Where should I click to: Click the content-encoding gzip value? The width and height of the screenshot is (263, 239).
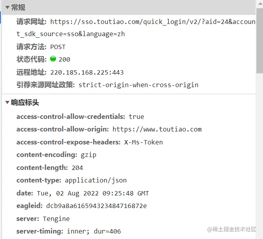click(x=88, y=155)
